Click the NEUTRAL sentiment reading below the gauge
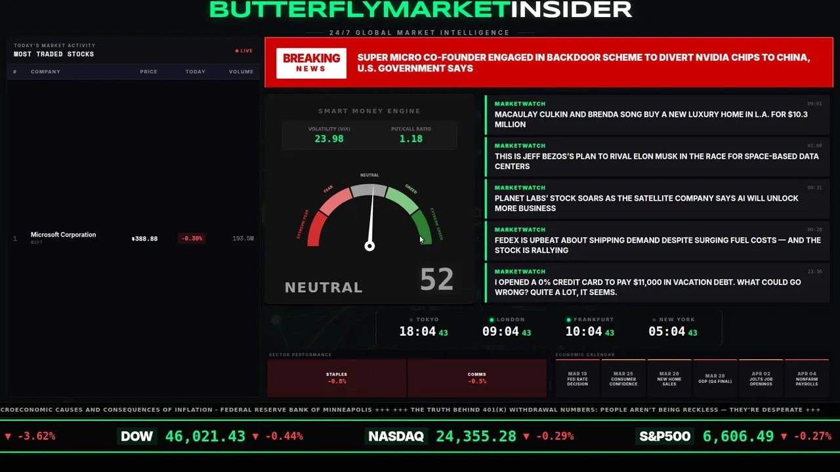The height and width of the screenshot is (472, 840). [x=324, y=287]
